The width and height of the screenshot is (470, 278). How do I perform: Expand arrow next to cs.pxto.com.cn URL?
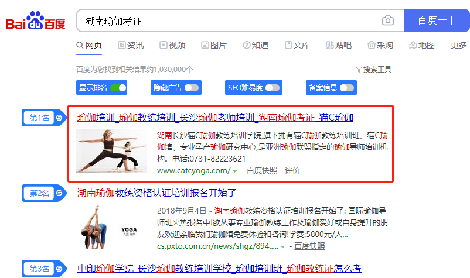(x=282, y=246)
